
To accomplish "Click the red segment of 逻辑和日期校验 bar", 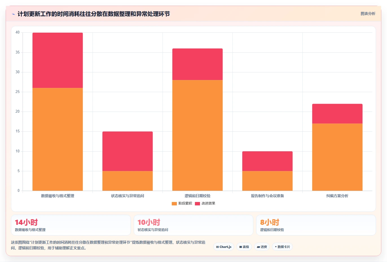I will point(197,64).
